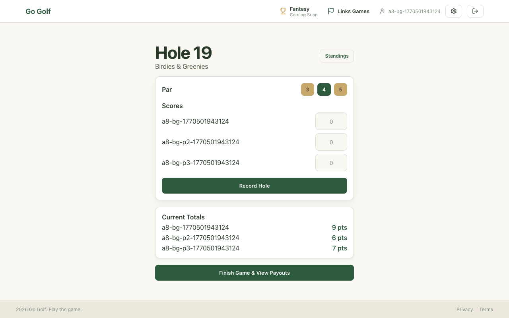The width and height of the screenshot is (509, 318).
Task: Select par 3 for this hole
Action: [x=307, y=89]
